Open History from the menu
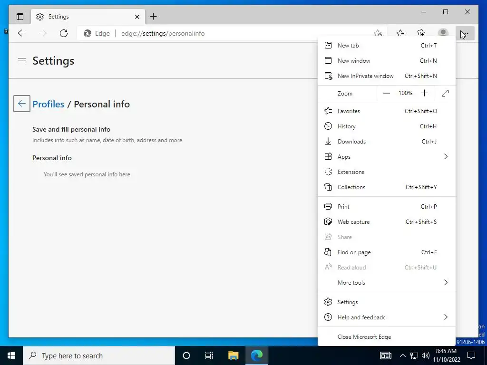The height and width of the screenshot is (365, 487). [x=387, y=126]
